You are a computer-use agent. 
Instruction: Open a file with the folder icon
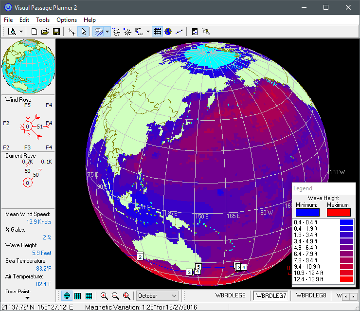pyautogui.click(x=45, y=32)
